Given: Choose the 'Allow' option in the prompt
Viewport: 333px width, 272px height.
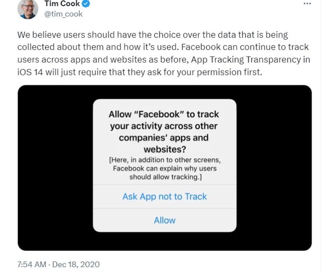Looking at the screenshot, I should tap(165, 220).
